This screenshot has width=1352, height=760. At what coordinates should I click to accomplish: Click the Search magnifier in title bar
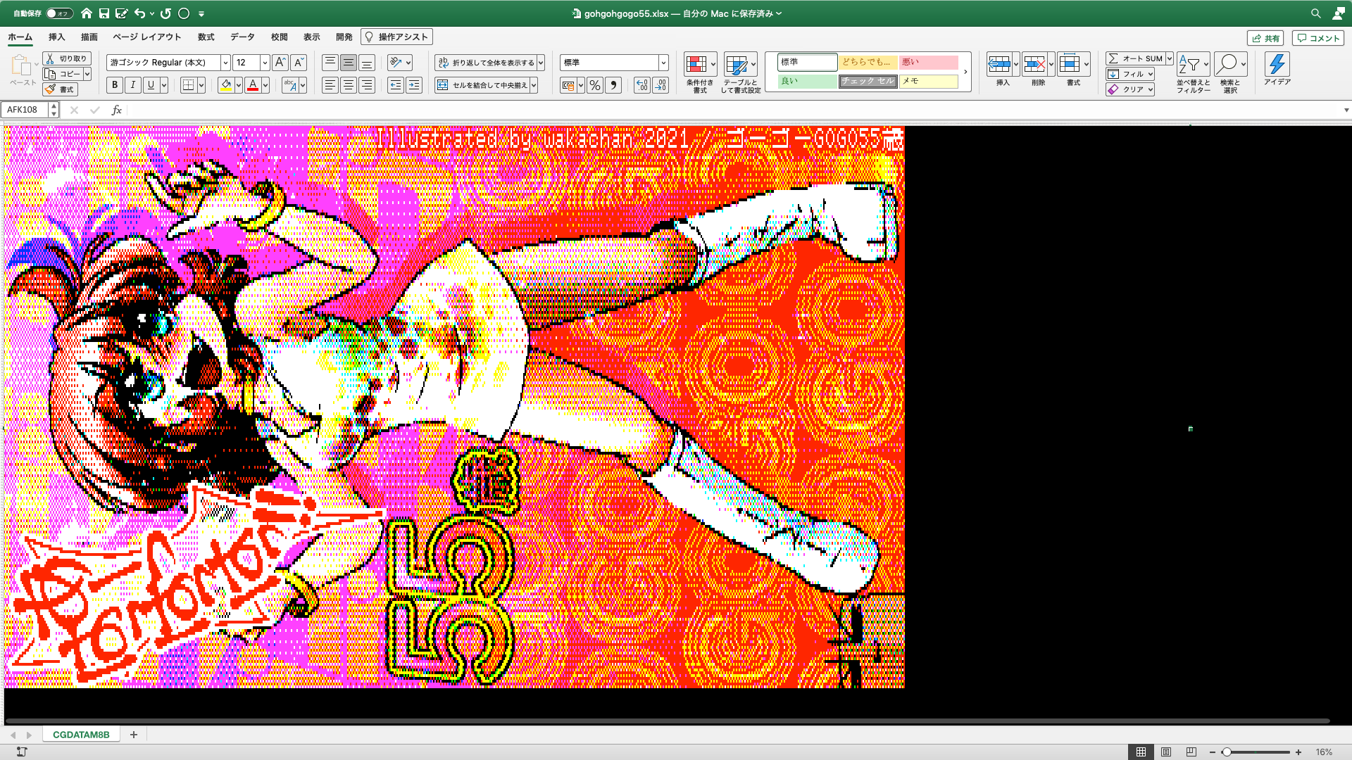pyautogui.click(x=1315, y=13)
